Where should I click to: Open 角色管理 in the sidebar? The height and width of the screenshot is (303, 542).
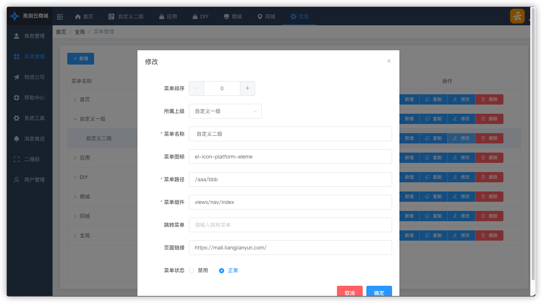29,36
